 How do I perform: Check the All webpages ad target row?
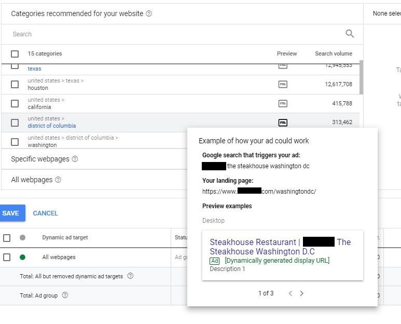click(7, 257)
